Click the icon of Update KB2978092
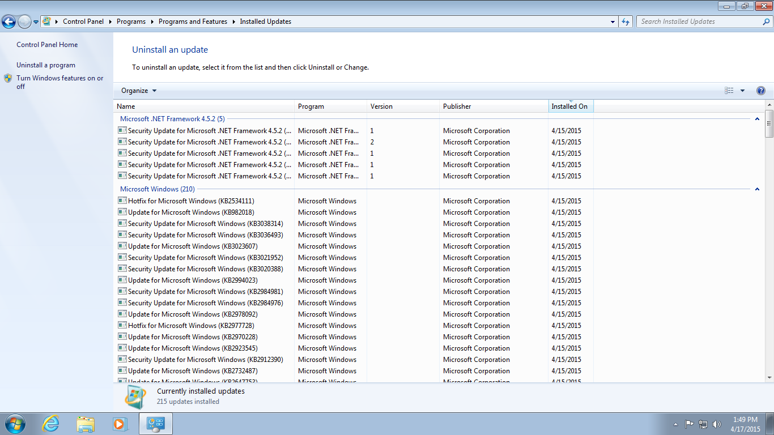Viewport: 774px width, 435px height. click(122, 314)
